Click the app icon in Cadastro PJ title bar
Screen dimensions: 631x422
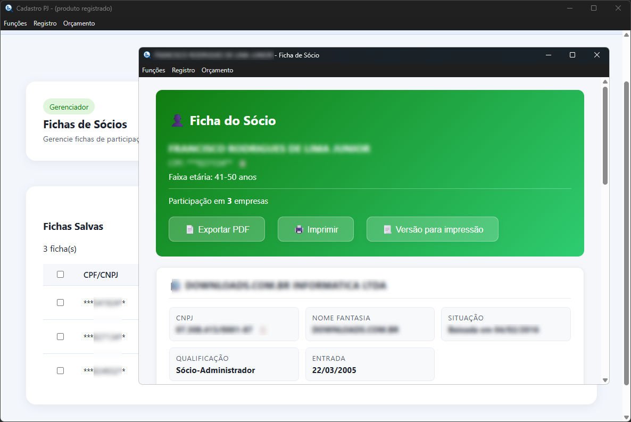8,9
